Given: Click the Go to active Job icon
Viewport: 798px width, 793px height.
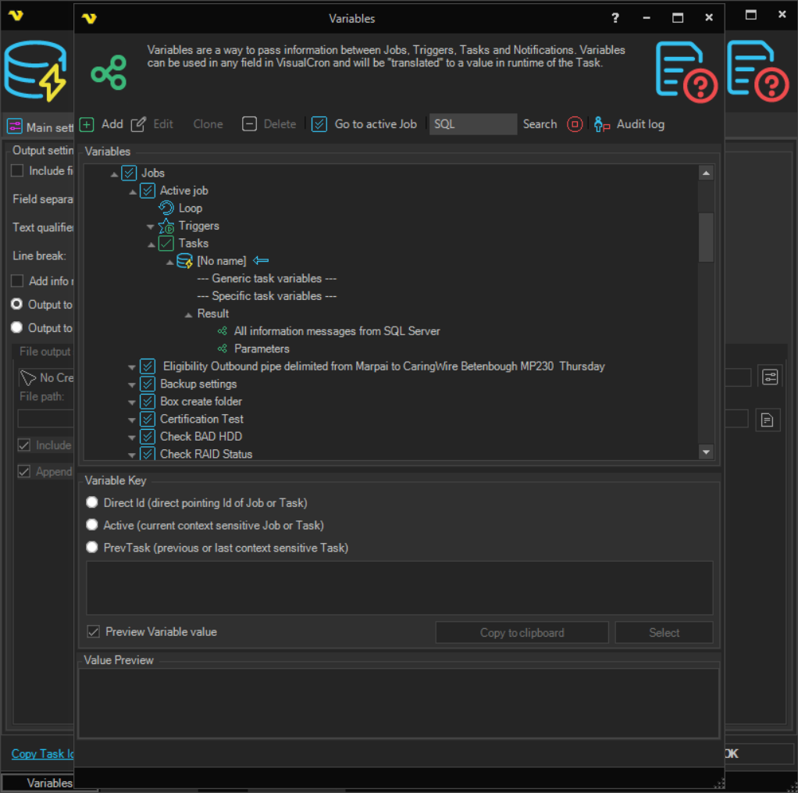Looking at the screenshot, I should pos(319,124).
